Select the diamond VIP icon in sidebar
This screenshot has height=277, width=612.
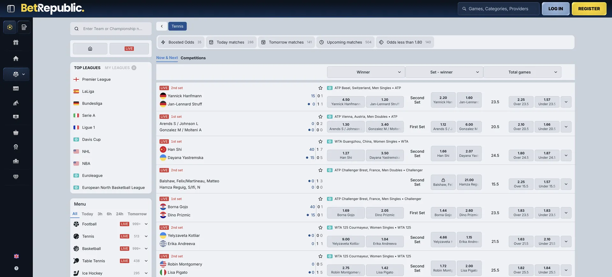(x=16, y=177)
